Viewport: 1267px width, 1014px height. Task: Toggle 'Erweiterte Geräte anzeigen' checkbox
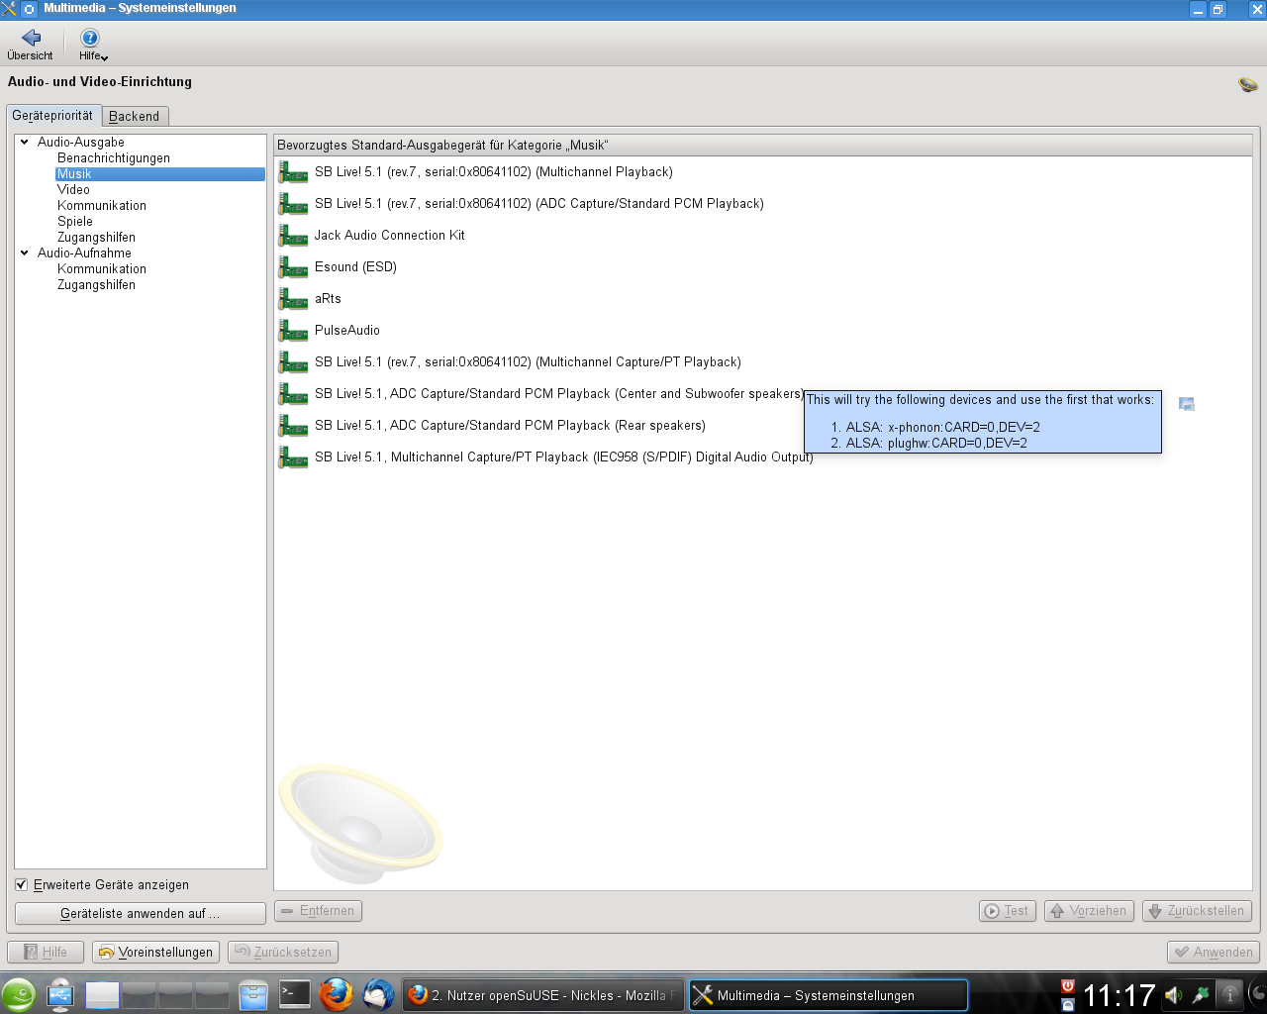point(22,885)
